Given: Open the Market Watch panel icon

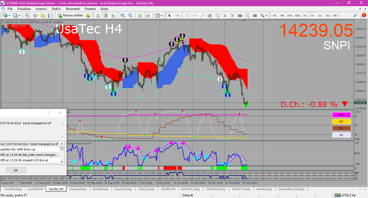Looking at the screenshot, I should click(27, 16).
